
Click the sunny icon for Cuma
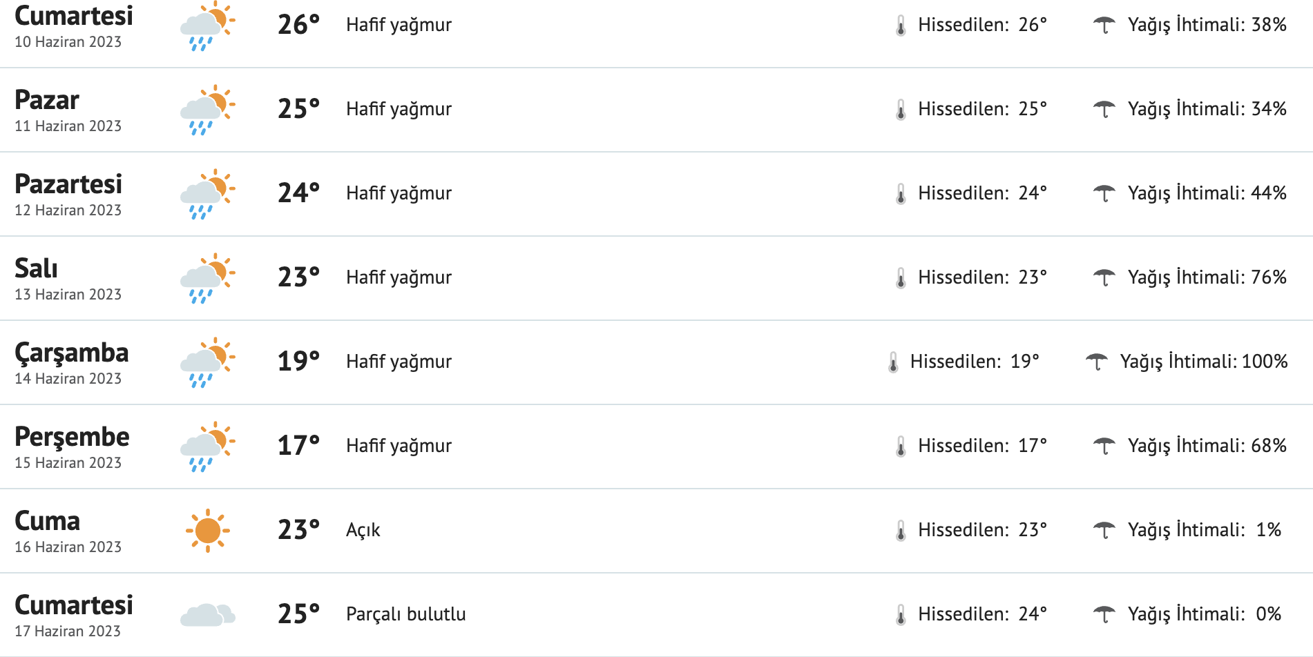pos(207,531)
